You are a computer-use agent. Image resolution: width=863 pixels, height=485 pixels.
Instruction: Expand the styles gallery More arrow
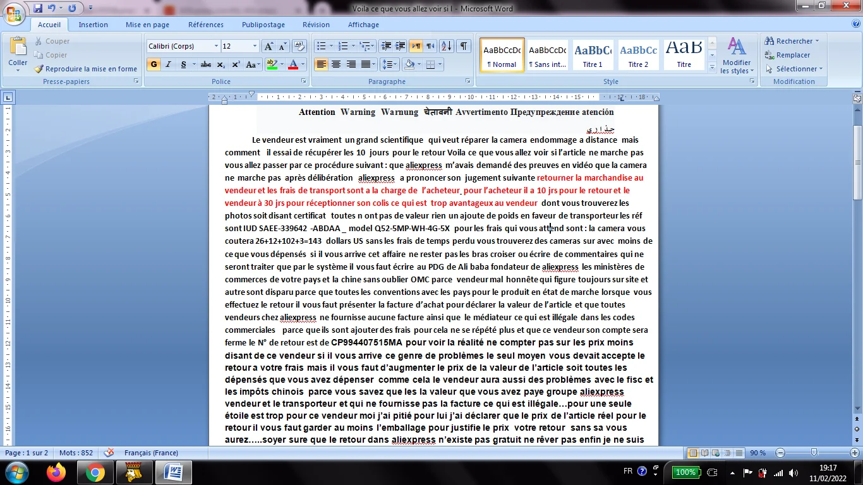pyautogui.click(x=712, y=66)
